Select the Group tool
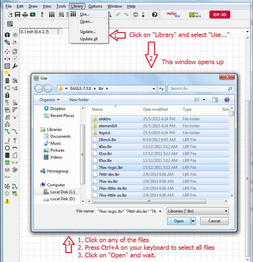Viewport: 253px width, 262px height. click(x=7, y=66)
